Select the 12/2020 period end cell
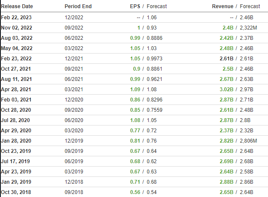268x197 pixels. (x=74, y=99)
